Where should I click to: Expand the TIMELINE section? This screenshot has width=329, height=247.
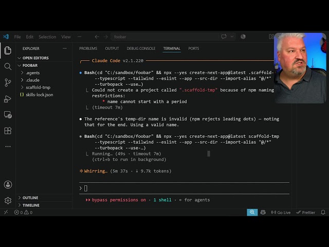click(x=45, y=205)
